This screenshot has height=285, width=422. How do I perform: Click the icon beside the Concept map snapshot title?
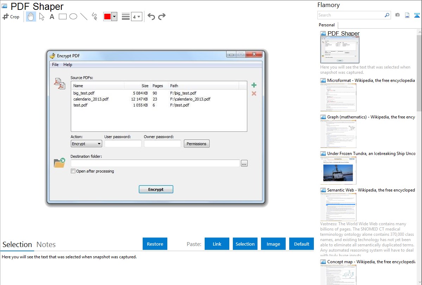(x=323, y=262)
